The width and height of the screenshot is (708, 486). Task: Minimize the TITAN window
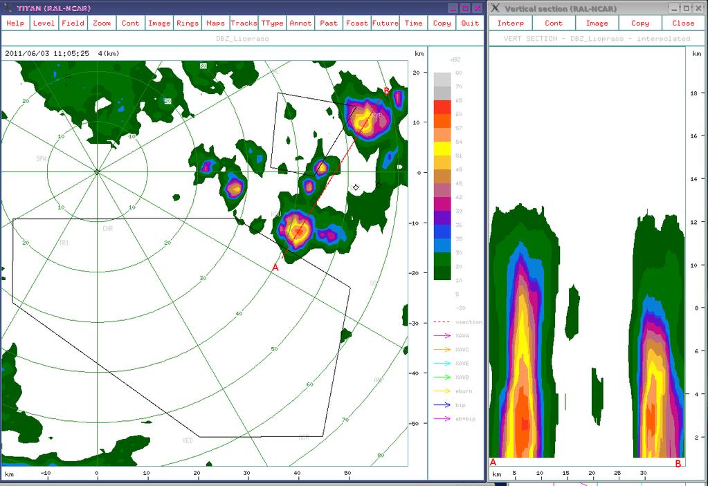tap(453, 8)
